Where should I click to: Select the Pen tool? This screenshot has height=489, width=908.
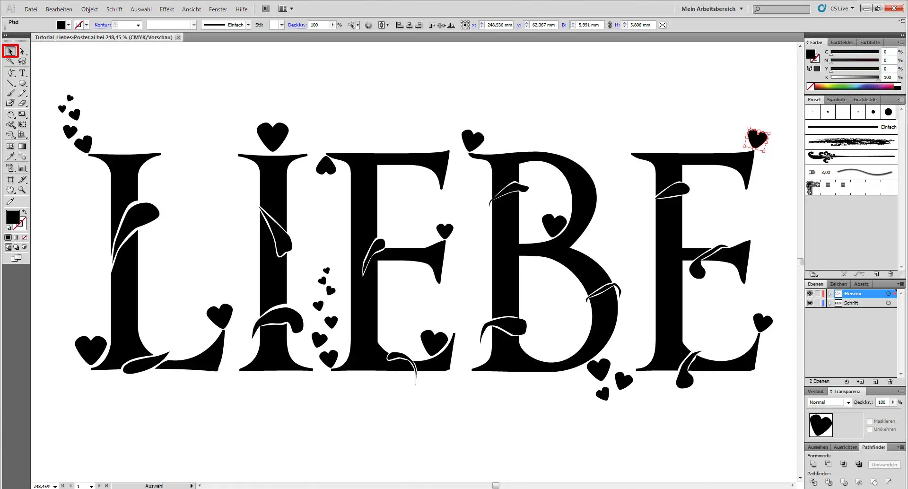tap(10, 73)
